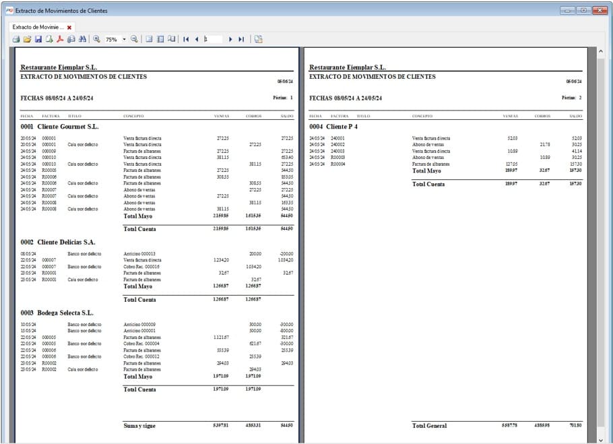Click the copy pages icon in toolbar

(258, 39)
